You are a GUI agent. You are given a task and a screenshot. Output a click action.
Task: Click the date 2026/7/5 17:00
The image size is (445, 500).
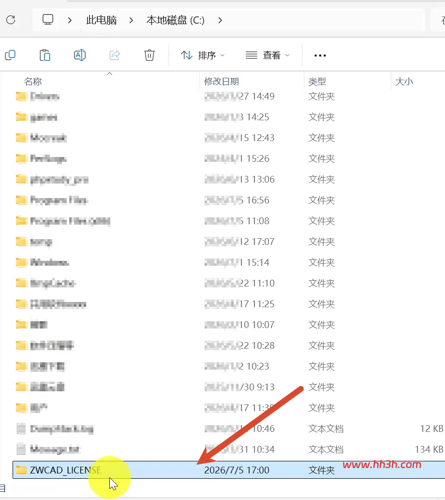click(237, 470)
